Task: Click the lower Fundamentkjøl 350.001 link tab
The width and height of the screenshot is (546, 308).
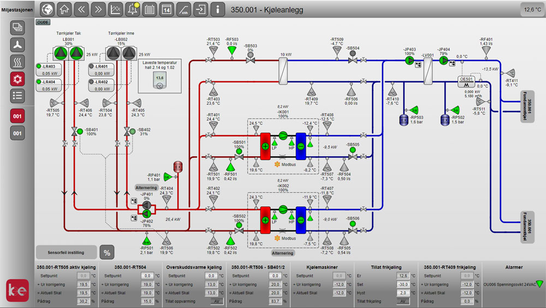Action: coord(527,227)
